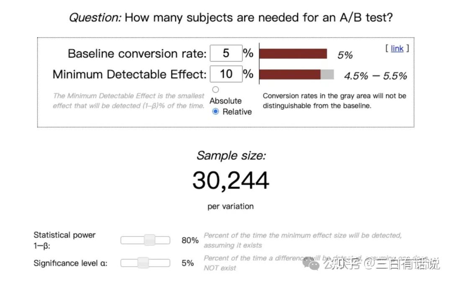Click the "Sample size:" heading

tap(231, 156)
